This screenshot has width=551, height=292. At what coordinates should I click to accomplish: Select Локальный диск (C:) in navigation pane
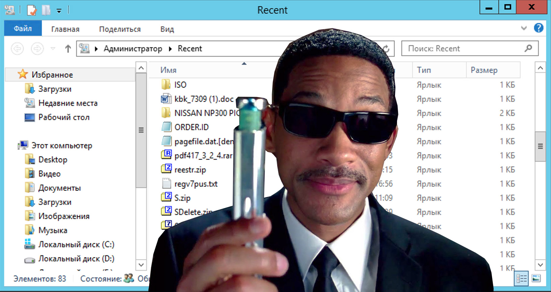tap(76, 245)
